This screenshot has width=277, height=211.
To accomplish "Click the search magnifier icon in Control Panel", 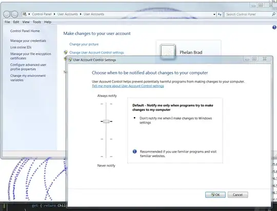I will [273, 14].
